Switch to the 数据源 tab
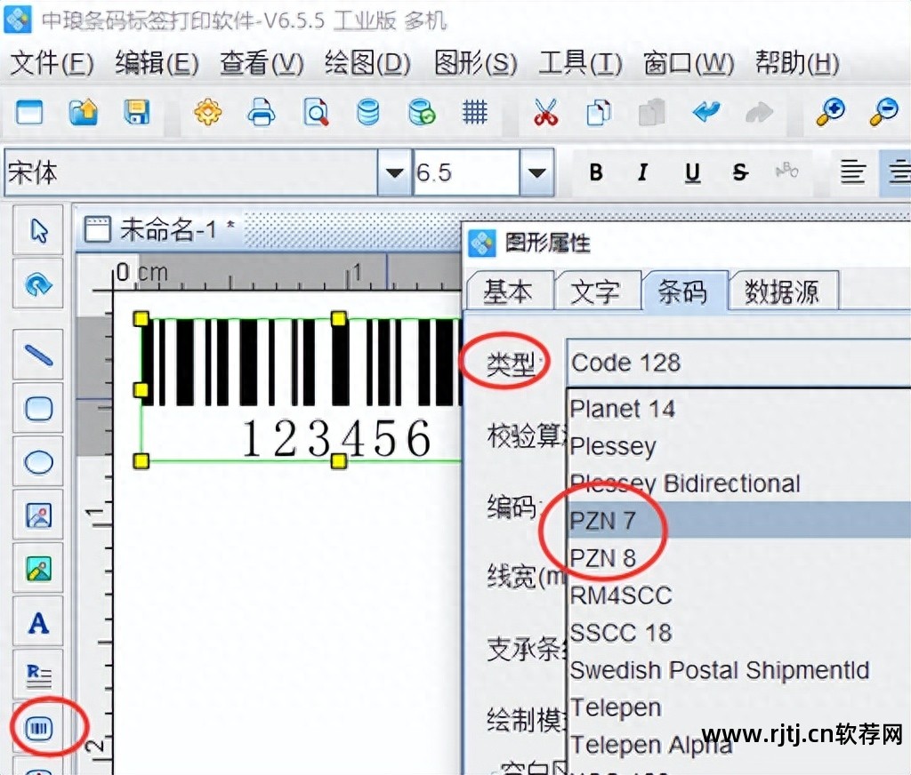 tap(782, 291)
